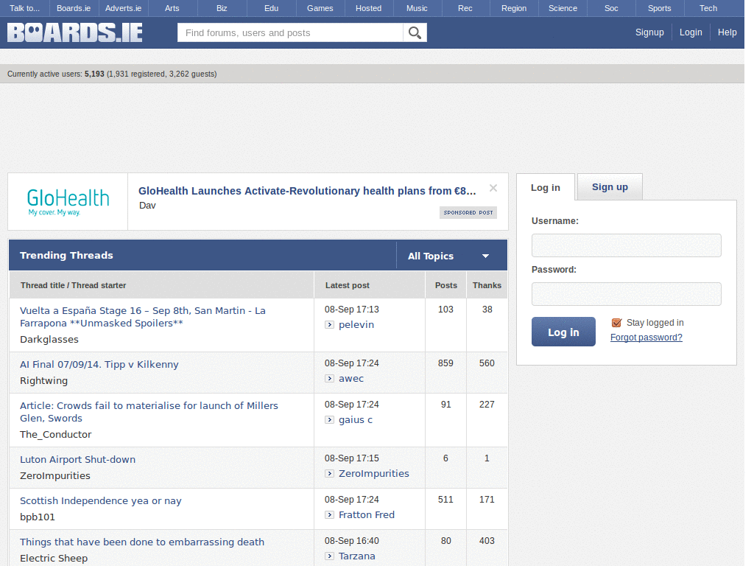Image resolution: width=754 pixels, height=566 pixels.
Task: Open the Luton Airport Shut-down thread
Action: click(x=77, y=460)
